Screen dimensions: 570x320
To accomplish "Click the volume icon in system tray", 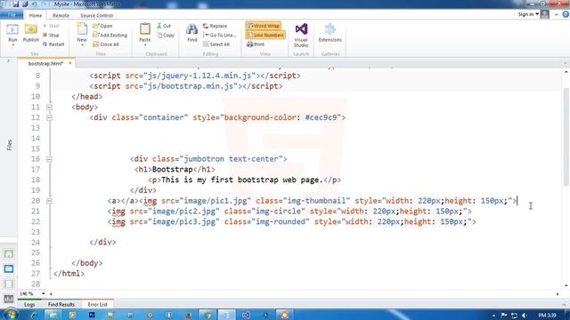I will pyautogui.click(x=525, y=316).
